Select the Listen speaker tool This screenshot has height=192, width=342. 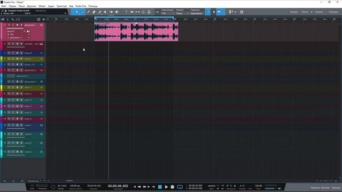tap(117, 12)
